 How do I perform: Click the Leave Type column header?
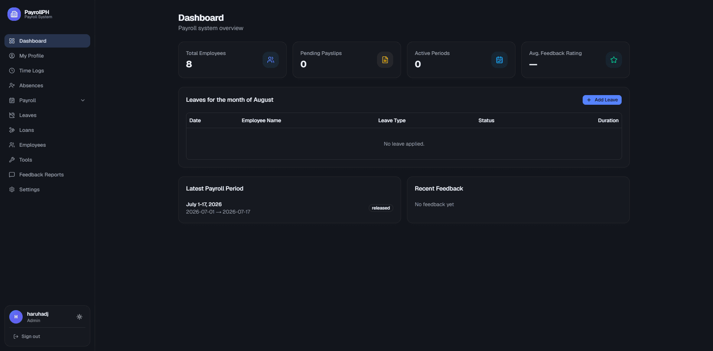click(392, 120)
